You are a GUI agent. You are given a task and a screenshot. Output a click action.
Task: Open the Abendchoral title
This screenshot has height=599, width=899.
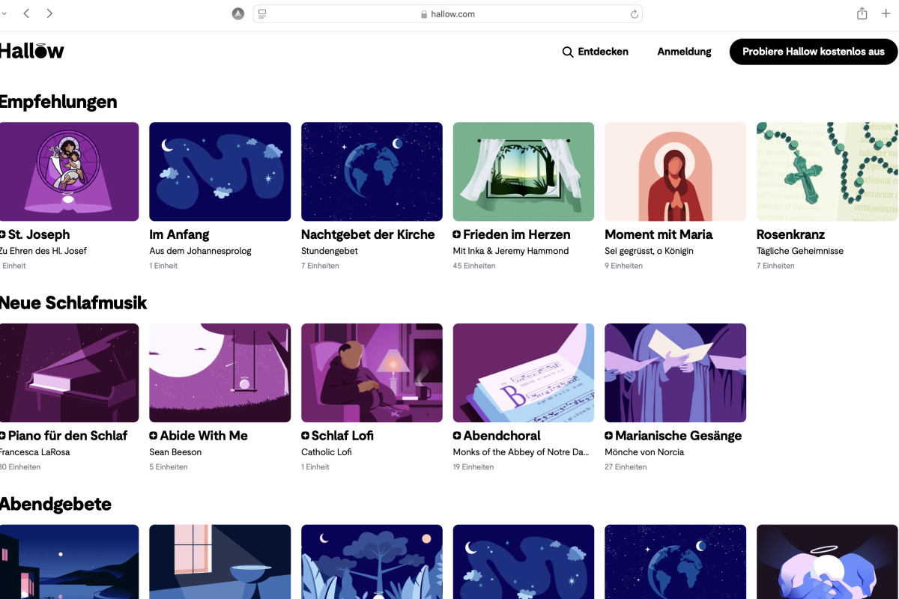[x=502, y=436]
